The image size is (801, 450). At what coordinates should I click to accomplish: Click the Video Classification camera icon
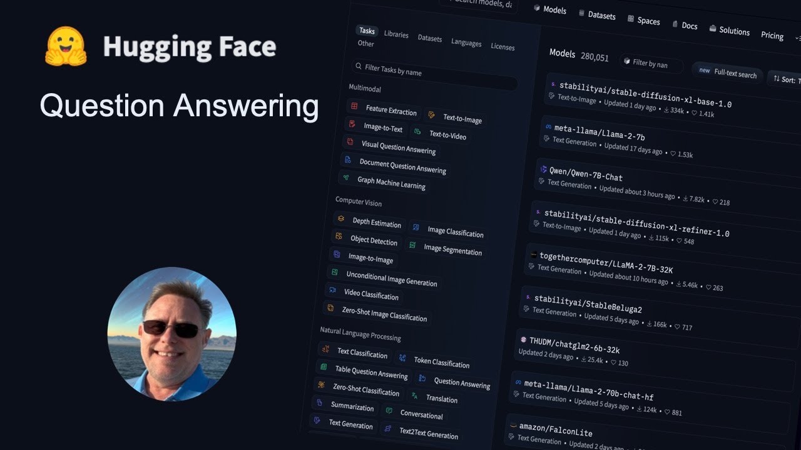pos(333,289)
